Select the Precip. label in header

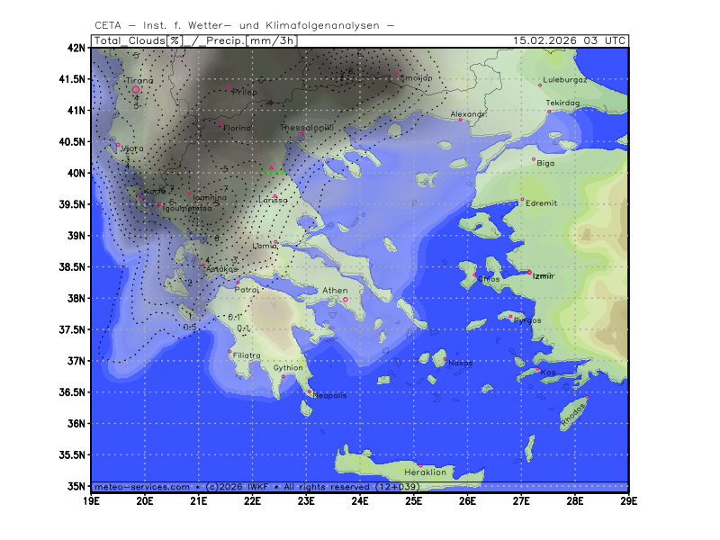[x=226, y=40]
